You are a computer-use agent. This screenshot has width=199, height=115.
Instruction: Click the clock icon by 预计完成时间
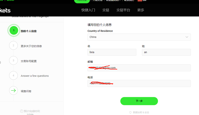coord(22,111)
